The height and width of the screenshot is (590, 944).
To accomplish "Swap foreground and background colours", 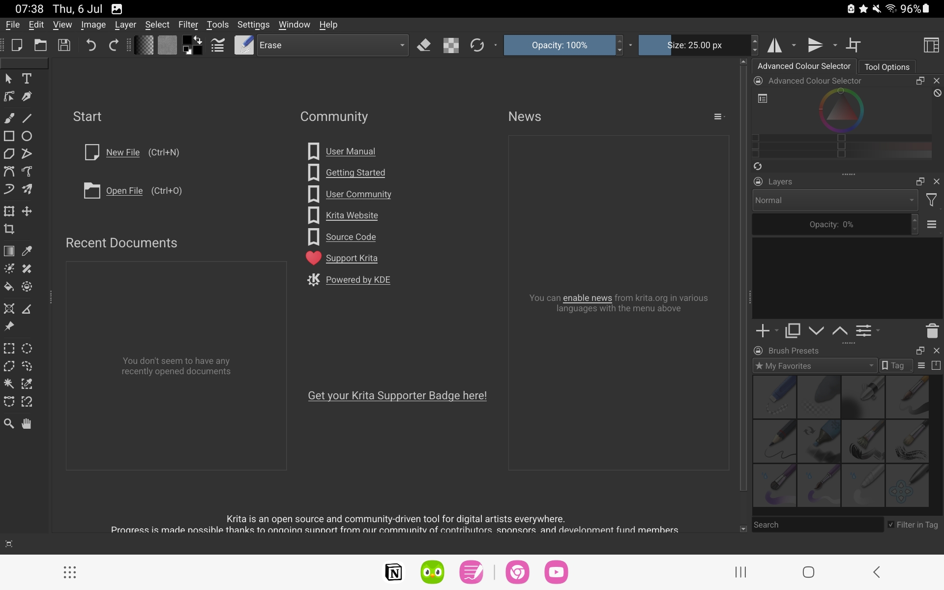I will click(x=198, y=39).
